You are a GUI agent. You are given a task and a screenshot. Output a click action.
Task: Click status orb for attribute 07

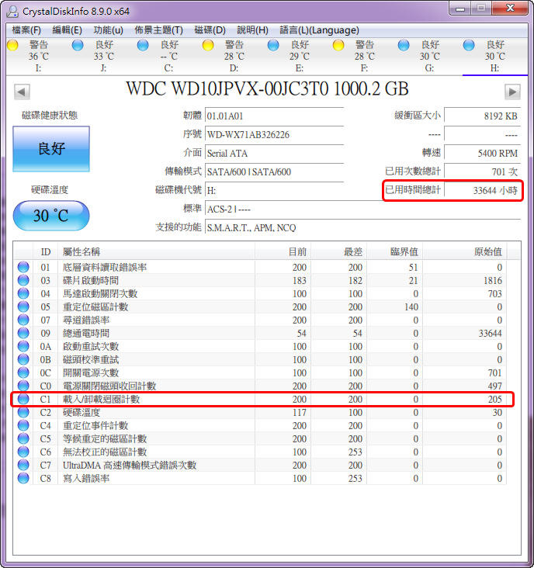pos(23,320)
